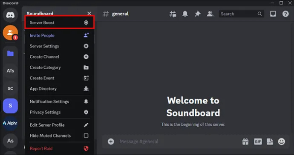Open the blue server folder
The width and height of the screenshot is (294, 155).
coord(10,54)
